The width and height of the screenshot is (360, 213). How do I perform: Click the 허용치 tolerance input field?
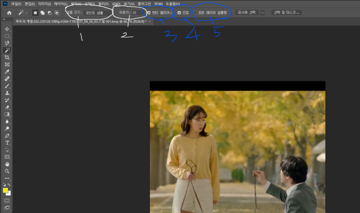(x=137, y=13)
